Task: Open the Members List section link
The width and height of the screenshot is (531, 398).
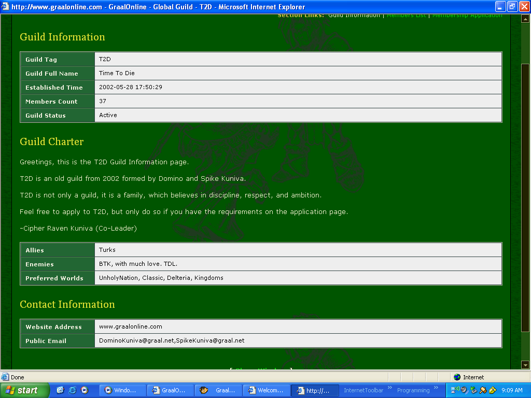Action: 406,16
